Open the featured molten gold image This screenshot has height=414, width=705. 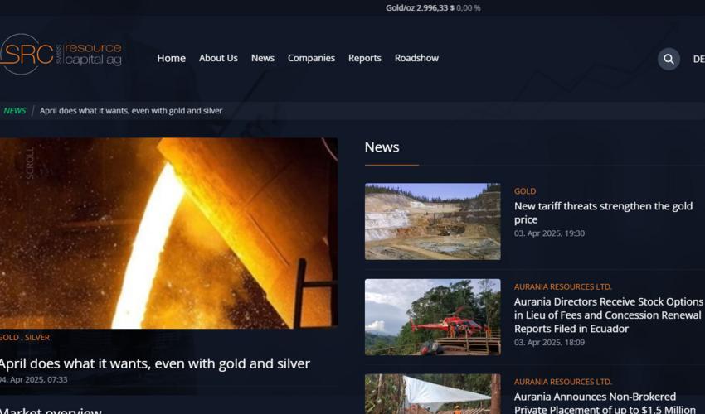(x=168, y=233)
